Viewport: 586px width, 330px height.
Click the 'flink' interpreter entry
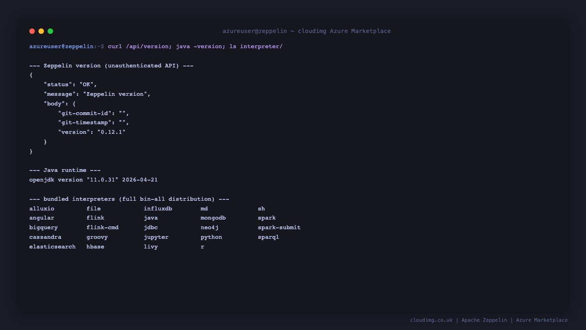[95, 218]
